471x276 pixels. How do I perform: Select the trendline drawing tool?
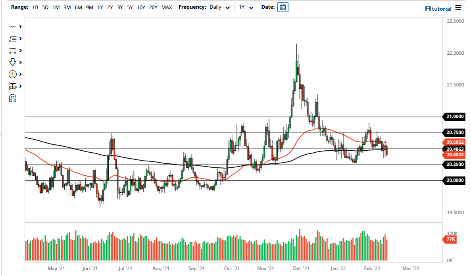13,27
